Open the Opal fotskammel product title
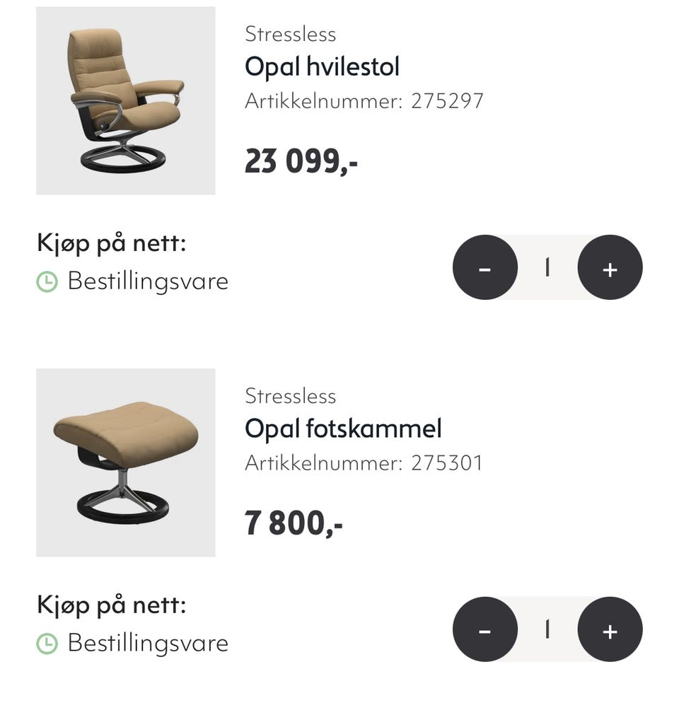 pyautogui.click(x=343, y=429)
